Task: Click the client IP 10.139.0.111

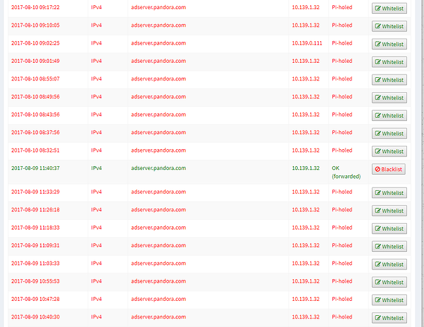Action: [306, 43]
